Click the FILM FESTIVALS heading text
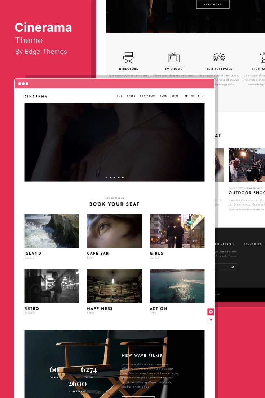The image size is (265, 398). [218, 69]
